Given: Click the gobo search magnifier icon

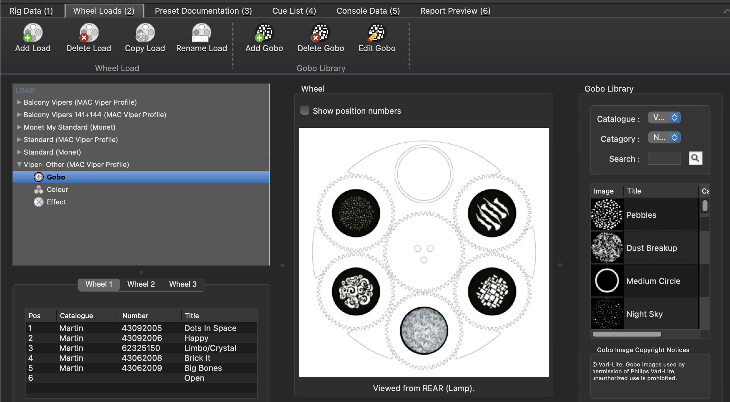Looking at the screenshot, I should point(695,158).
